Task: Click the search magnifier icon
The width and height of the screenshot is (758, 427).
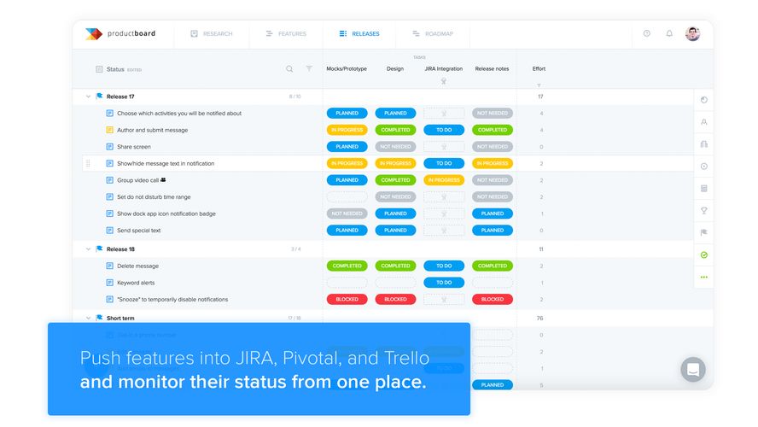Action: coord(289,69)
